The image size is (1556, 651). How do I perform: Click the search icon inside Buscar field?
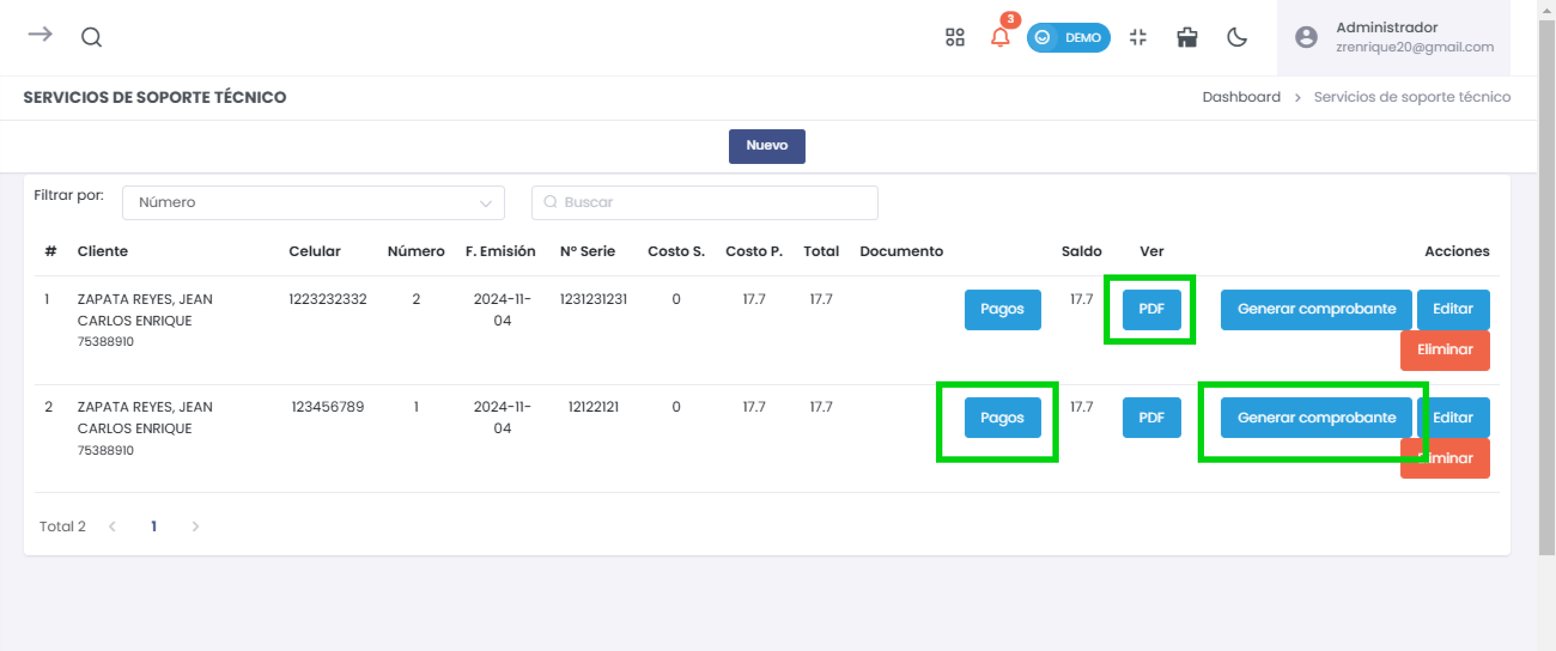pos(550,202)
